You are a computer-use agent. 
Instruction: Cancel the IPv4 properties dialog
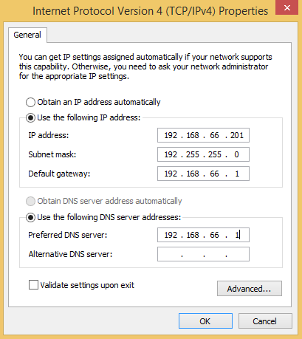[x=265, y=321]
